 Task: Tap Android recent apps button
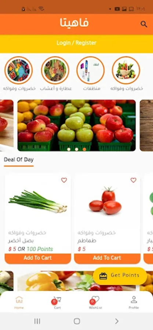37,321
